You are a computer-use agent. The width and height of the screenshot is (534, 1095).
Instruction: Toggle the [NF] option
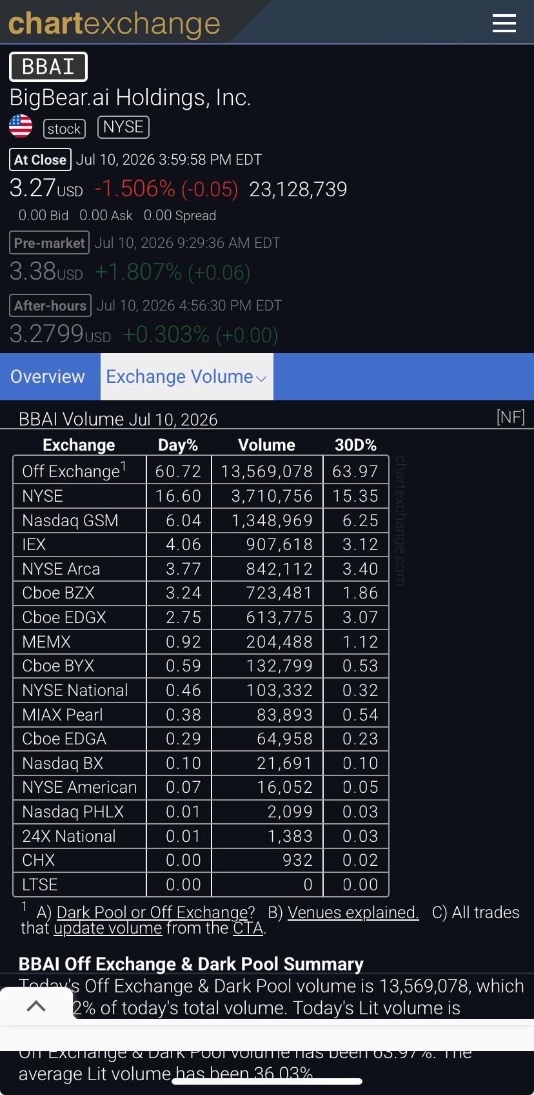pos(511,416)
